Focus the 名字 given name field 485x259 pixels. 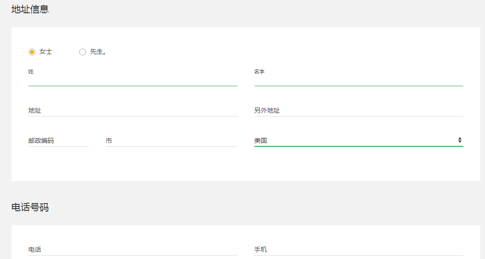[x=358, y=80]
